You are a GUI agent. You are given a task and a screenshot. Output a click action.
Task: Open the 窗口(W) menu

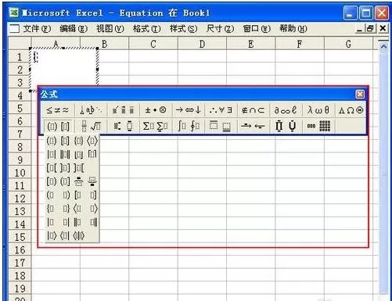coord(257,29)
